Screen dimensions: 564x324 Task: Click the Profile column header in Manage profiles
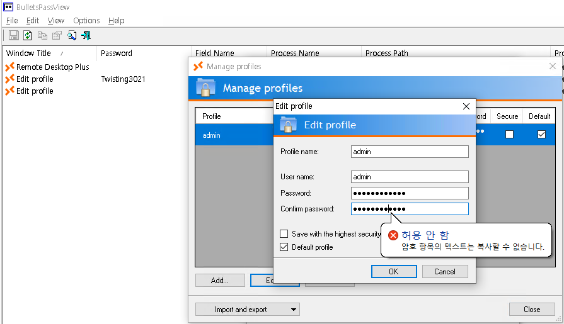[234, 116]
